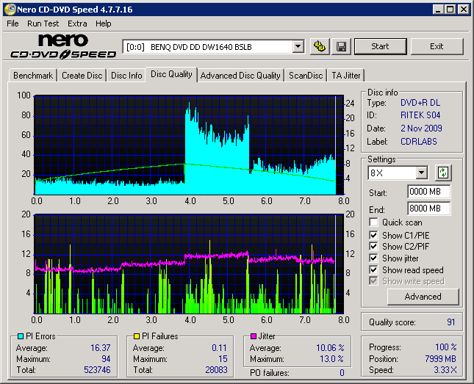Expand the 8 X speed dropdown

pos(421,173)
